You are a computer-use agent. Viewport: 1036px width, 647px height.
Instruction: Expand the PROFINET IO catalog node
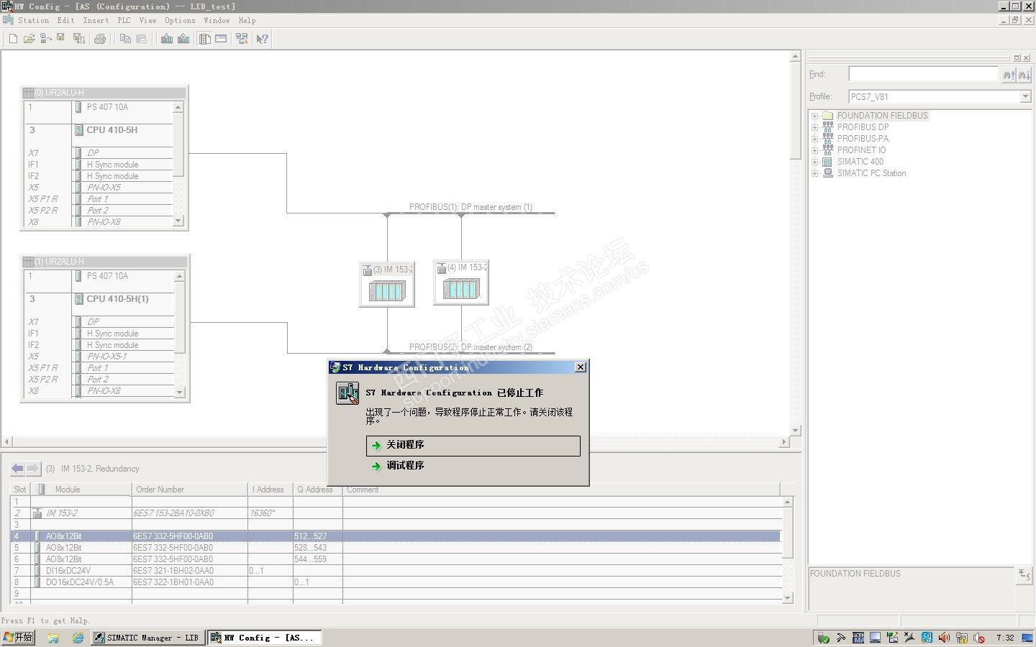[814, 150]
